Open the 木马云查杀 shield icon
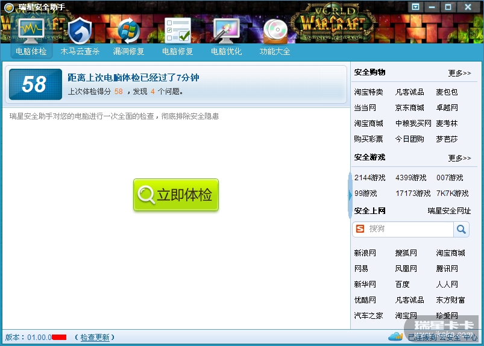This screenshot has width=484, height=346. (80, 31)
